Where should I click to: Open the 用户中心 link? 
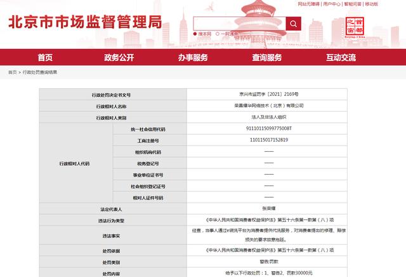pos(331,4)
